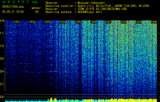Viewport: 160px width, 102px height.
Task: Click the kHz axis unit label
Action: tap(2, 21)
